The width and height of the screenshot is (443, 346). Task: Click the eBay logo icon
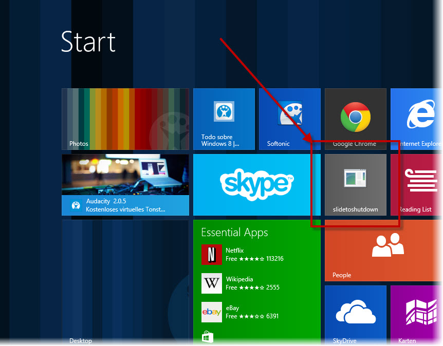tap(211, 312)
